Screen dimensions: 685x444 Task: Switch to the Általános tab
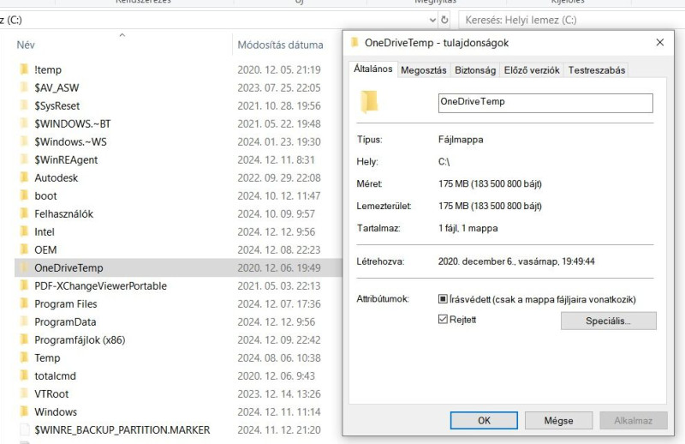(x=373, y=69)
